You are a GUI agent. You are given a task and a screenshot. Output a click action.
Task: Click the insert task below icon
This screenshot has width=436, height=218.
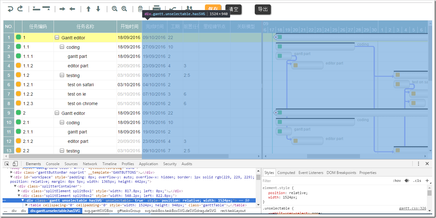[x=46, y=9]
